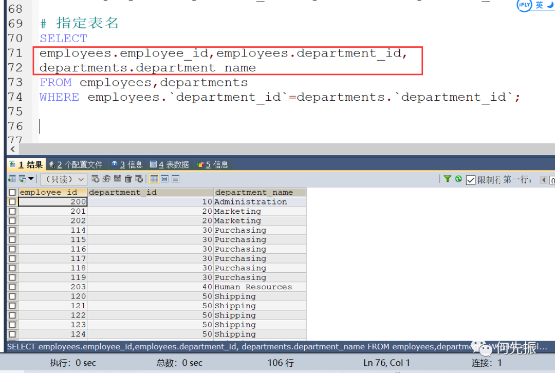Click the 106 行 row count status
The width and height of the screenshot is (555, 373).
tap(281, 363)
